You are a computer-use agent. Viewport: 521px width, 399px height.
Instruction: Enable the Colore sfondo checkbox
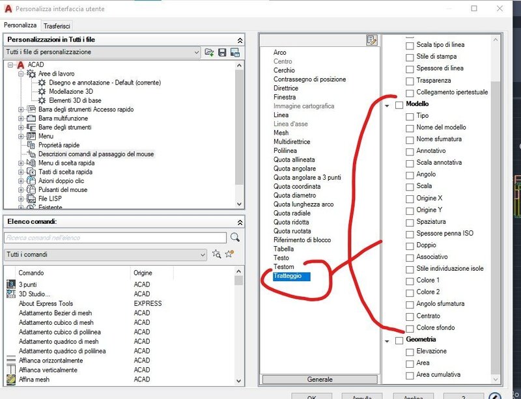tap(410, 329)
